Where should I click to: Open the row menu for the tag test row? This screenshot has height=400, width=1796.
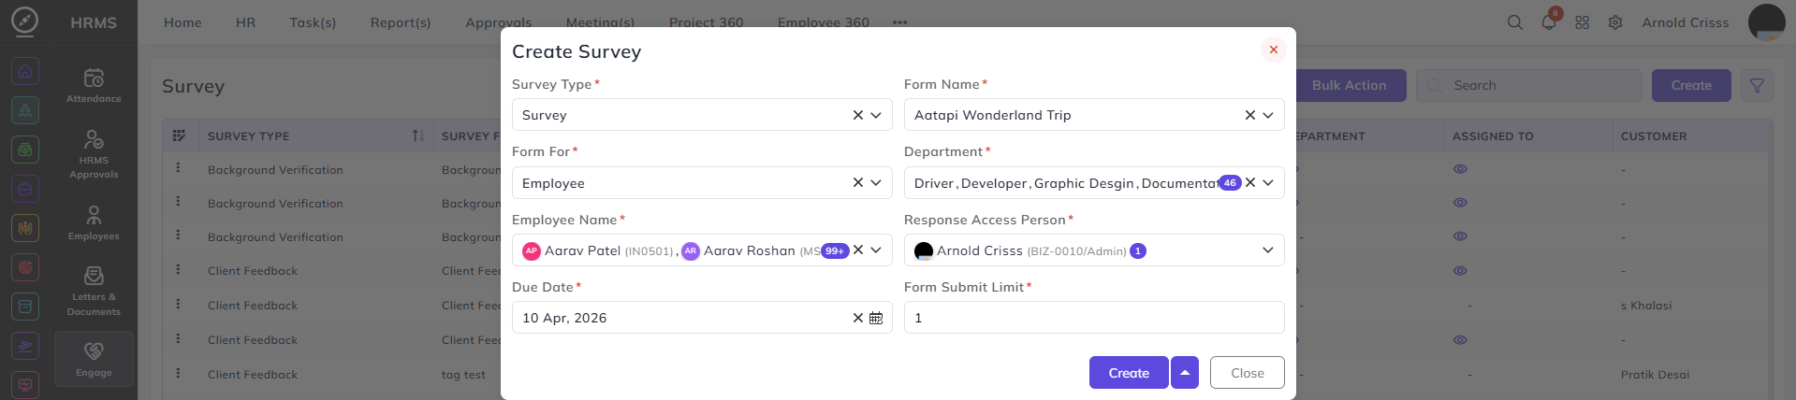[178, 373]
